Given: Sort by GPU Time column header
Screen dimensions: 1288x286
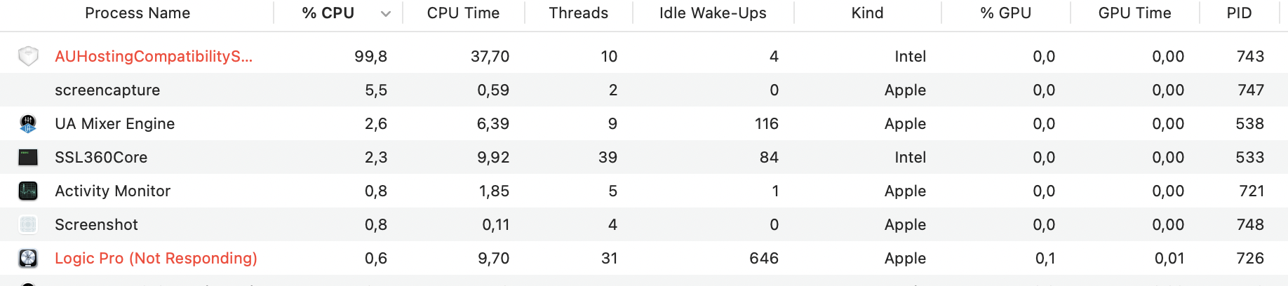Looking at the screenshot, I should click(1134, 13).
